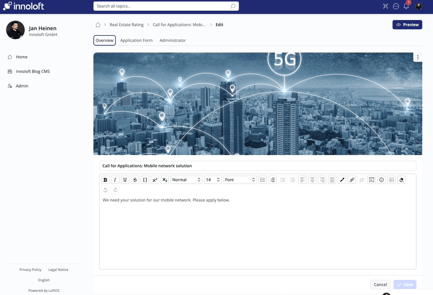The image size is (433, 295).
Task: Switch to the Application Form tab
Action: [136, 41]
